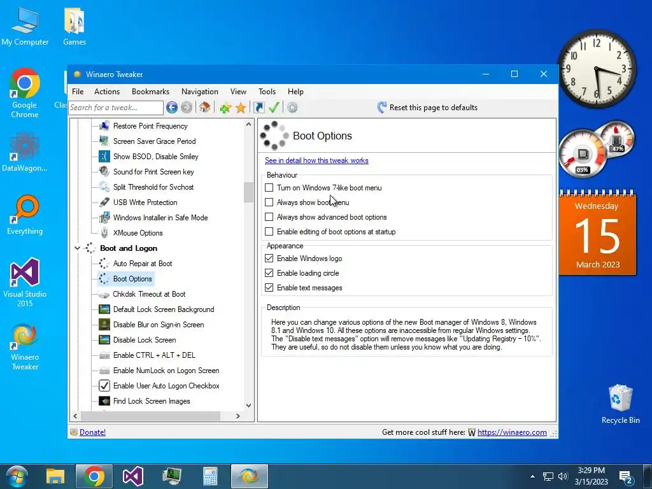
Task: Select Restore Point Frequency tweak
Action: (x=150, y=126)
